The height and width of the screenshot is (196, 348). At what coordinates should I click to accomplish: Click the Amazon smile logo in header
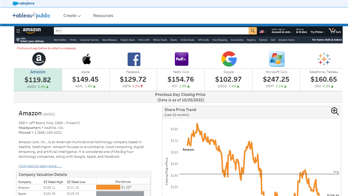tap(32, 31)
